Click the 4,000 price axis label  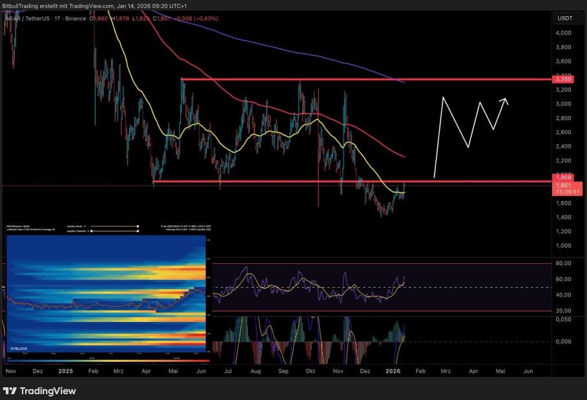pyautogui.click(x=562, y=33)
